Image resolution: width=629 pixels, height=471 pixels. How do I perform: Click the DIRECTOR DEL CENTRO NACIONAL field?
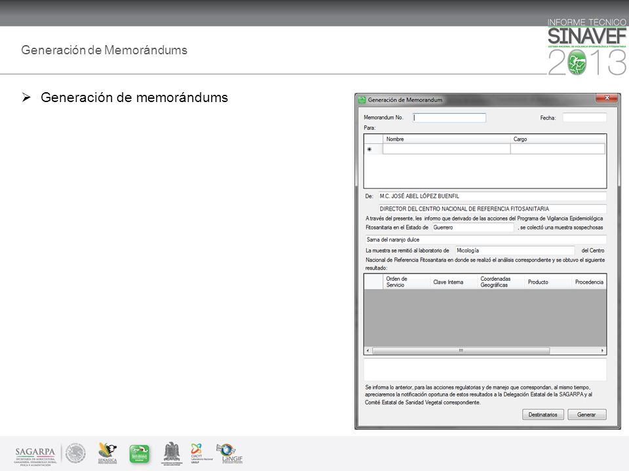pos(492,209)
